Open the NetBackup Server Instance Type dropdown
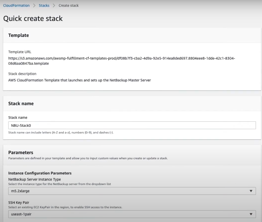The image size is (262, 222). point(132,191)
